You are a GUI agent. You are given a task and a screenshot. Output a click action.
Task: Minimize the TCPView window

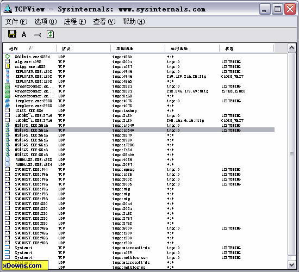point(265,9)
